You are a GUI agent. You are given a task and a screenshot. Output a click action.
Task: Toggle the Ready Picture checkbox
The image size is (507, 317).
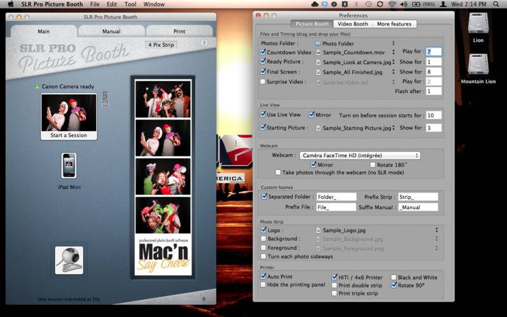tap(263, 61)
